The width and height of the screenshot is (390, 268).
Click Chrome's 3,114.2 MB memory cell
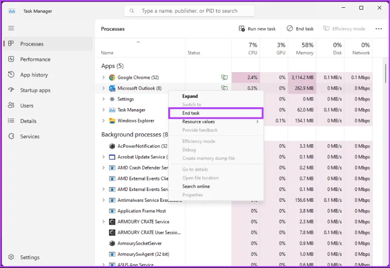[x=302, y=77]
